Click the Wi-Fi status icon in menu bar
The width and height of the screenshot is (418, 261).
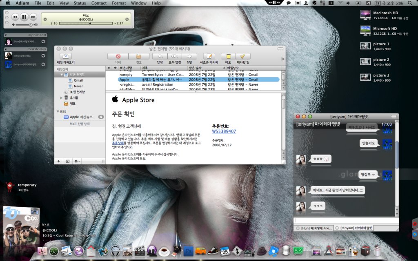pyautogui.click(x=340, y=3)
